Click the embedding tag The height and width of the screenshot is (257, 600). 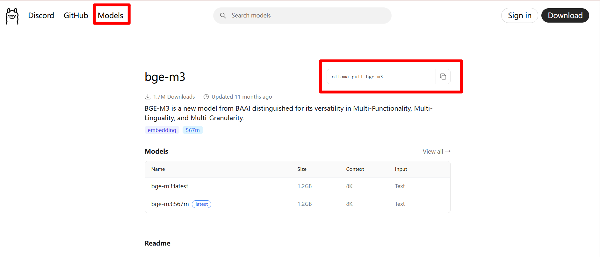[x=162, y=130]
